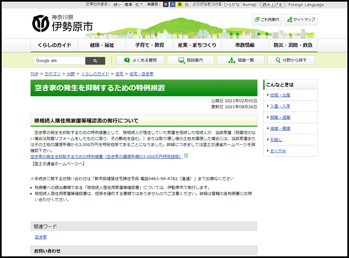This screenshot has width=349, height=258.
Task: Open the 妊娠・出産 sidebar link
Action: (x=280, y=95)
